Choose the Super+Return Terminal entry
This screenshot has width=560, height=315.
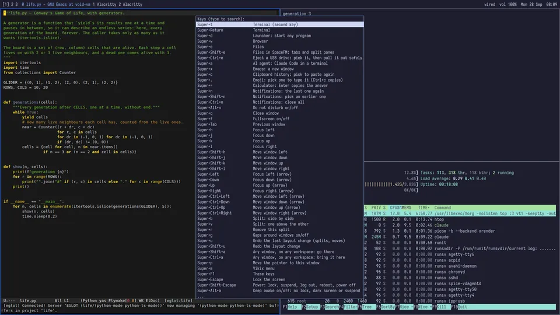[x=279, y=30]
